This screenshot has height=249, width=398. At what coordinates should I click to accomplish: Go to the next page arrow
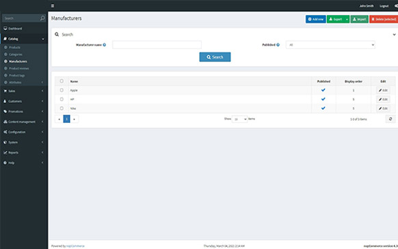point(74,119)
